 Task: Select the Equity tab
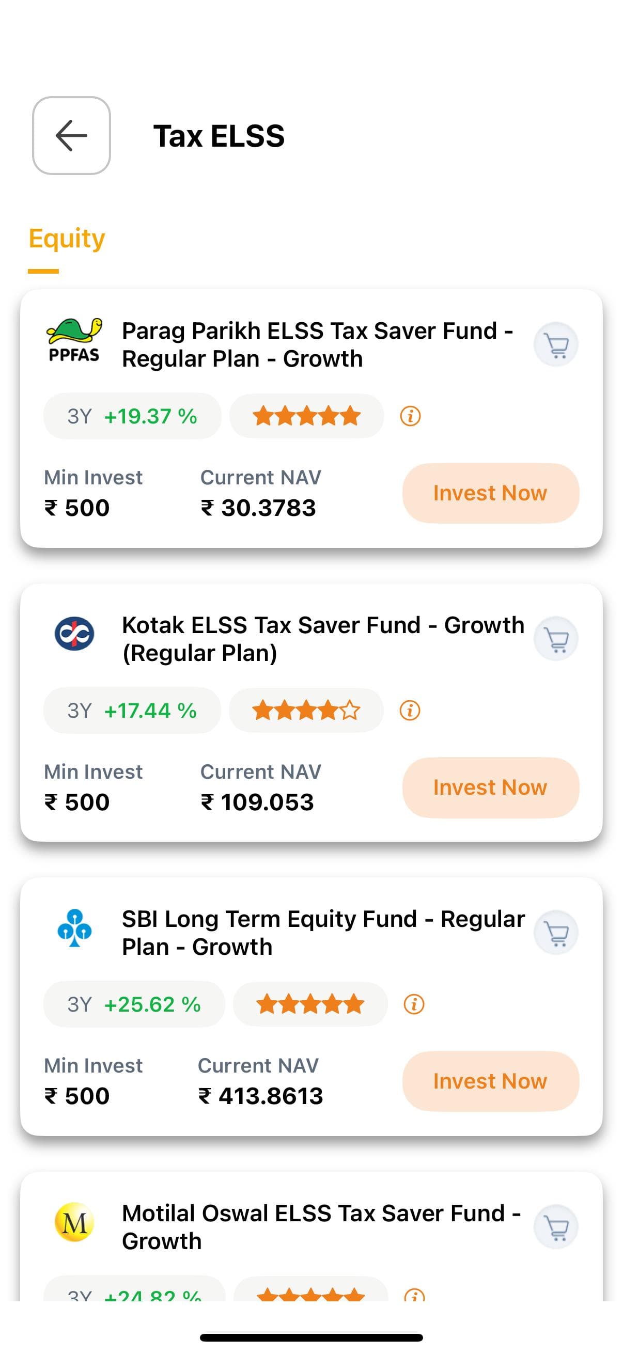point(67,239)
